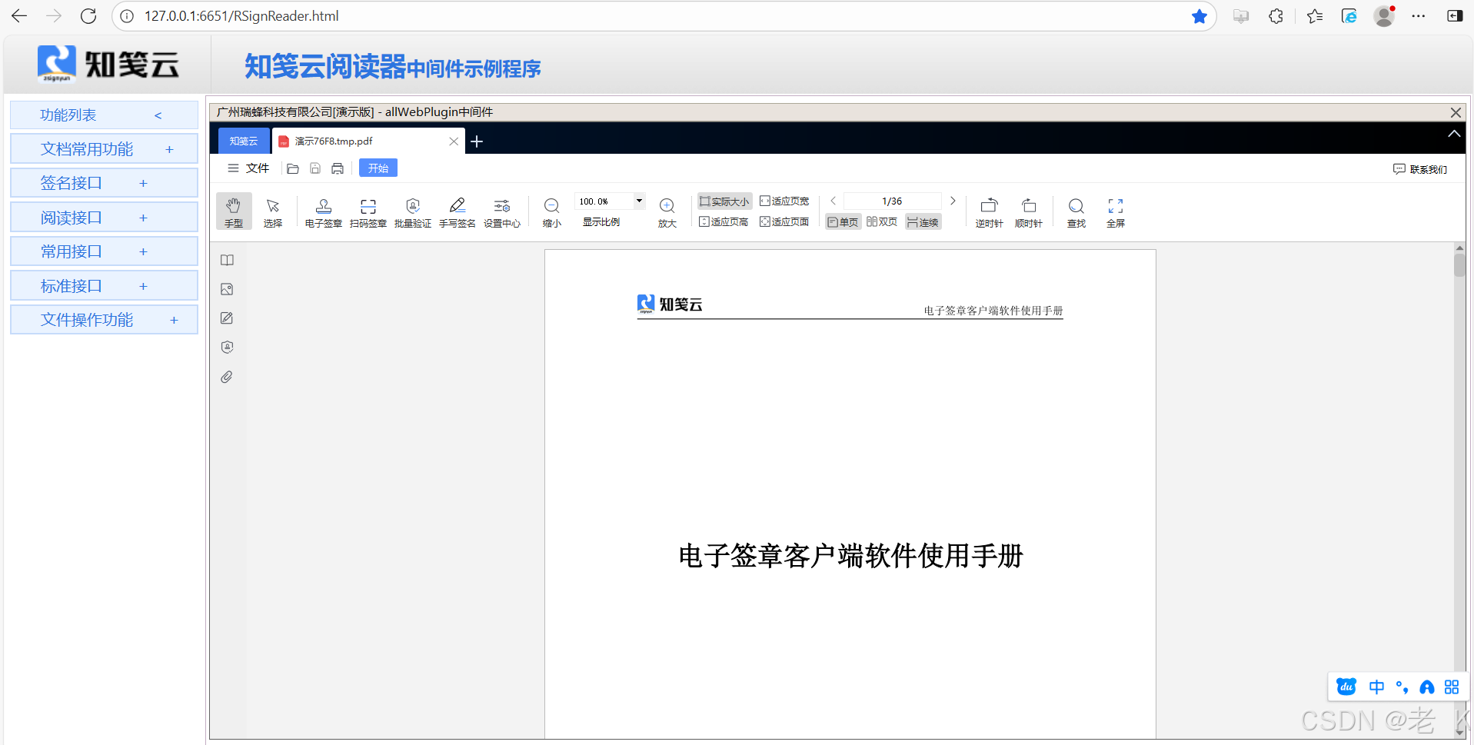
Task: Click the open folder icon
Action: click(x=293, y=168)
